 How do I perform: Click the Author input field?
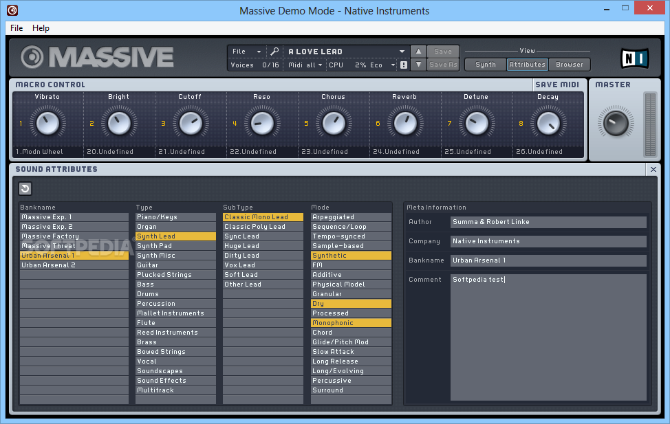pos(549,222)
